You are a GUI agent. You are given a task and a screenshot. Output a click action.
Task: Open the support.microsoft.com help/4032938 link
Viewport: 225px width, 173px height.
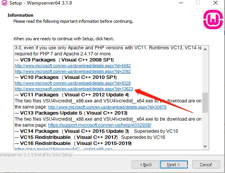coord(100,125)
